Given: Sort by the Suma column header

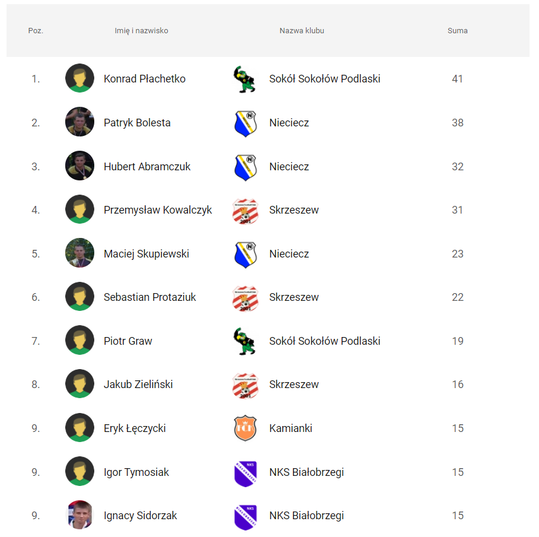Looking at the screenshot, I should (457, 31).
